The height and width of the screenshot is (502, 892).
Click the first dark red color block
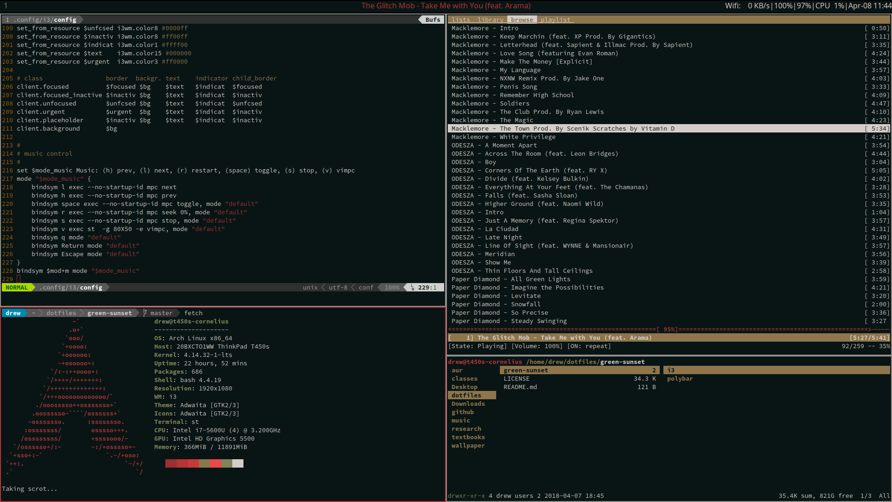point(171,463)
